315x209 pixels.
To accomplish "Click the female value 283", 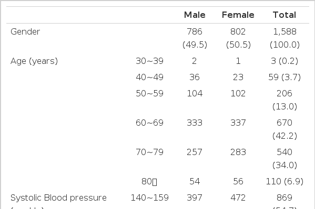I will point(238,152).
